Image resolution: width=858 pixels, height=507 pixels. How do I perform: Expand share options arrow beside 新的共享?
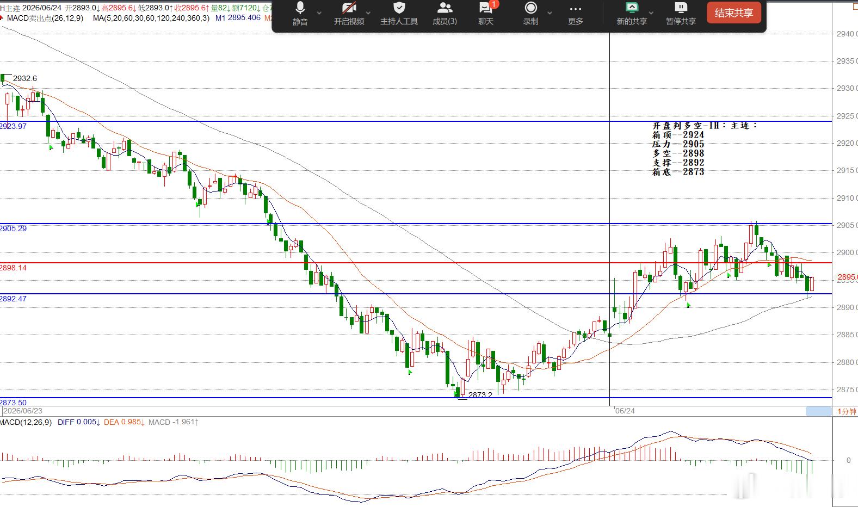point(651,13)
